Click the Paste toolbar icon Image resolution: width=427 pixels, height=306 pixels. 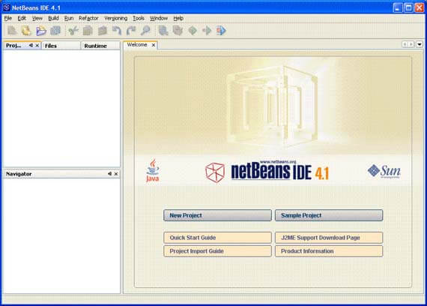point(102,31)
